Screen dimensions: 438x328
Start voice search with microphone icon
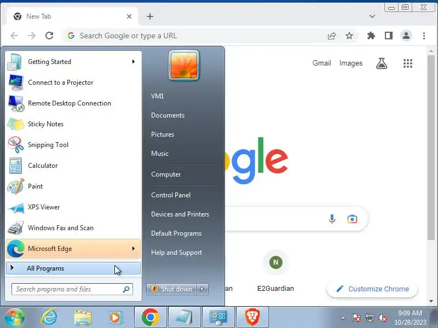pyautogui.click(x=332, y=219)
